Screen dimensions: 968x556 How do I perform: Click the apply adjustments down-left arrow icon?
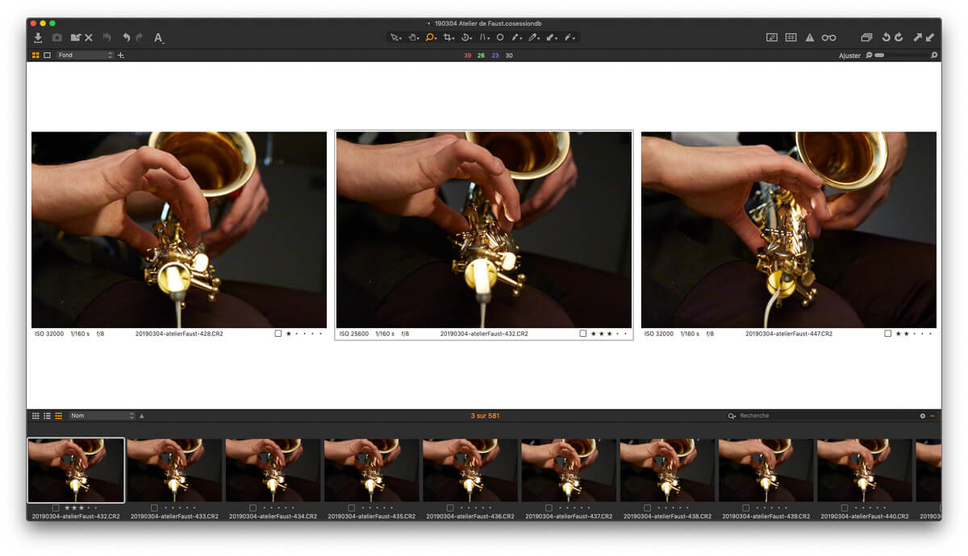coord(930,37)
